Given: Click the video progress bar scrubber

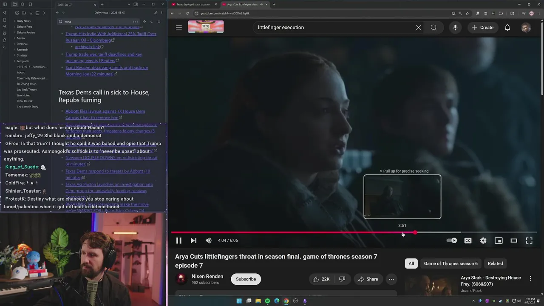Looking at the screenshot, I should click(415, 232).
